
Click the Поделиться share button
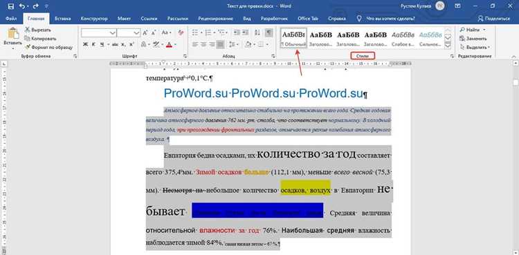pyautogui.click(x=495, y=19)
